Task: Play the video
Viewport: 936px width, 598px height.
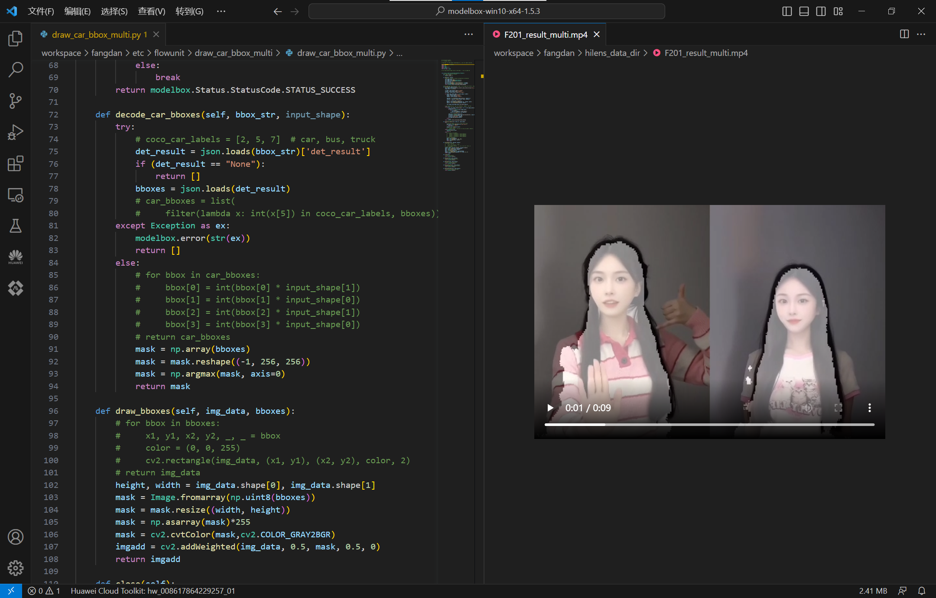Action: 550,408
